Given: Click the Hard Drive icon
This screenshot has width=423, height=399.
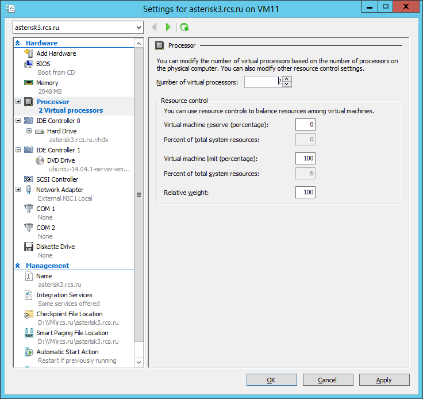Looking at the screenshot, I should [40, 132].
